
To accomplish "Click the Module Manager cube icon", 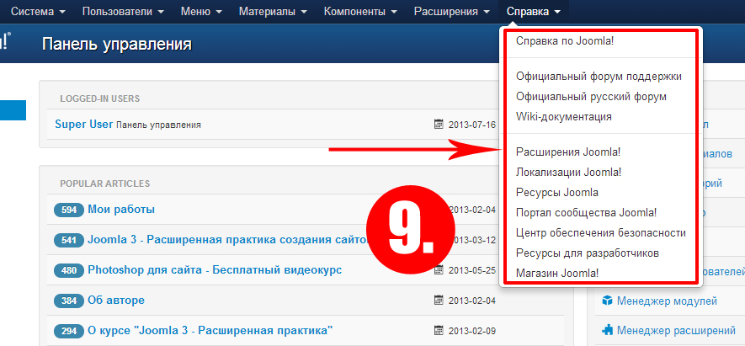I will point(606,301).
